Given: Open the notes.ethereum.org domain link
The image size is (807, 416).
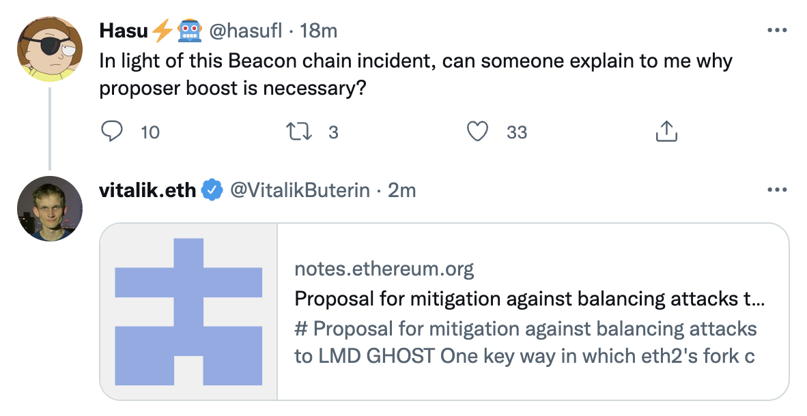Looking at the screenshot, I should click(x=384, y=269).
